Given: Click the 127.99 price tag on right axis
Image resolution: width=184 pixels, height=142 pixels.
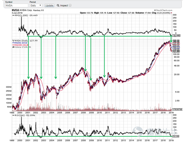Looking at the screenshot, I should (x=176, y=51).
